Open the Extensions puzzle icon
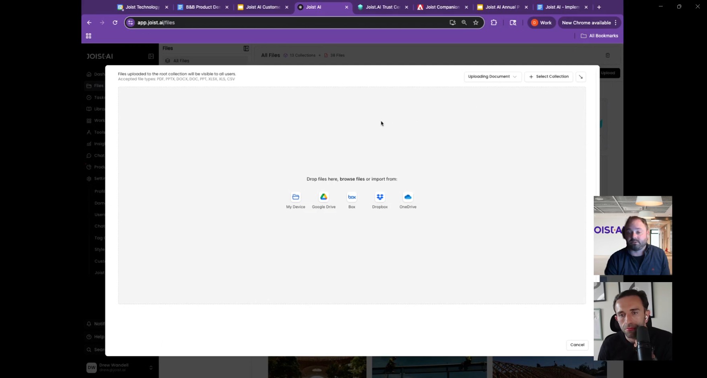This screenshot has width=707, height=378. pos(494,22)
